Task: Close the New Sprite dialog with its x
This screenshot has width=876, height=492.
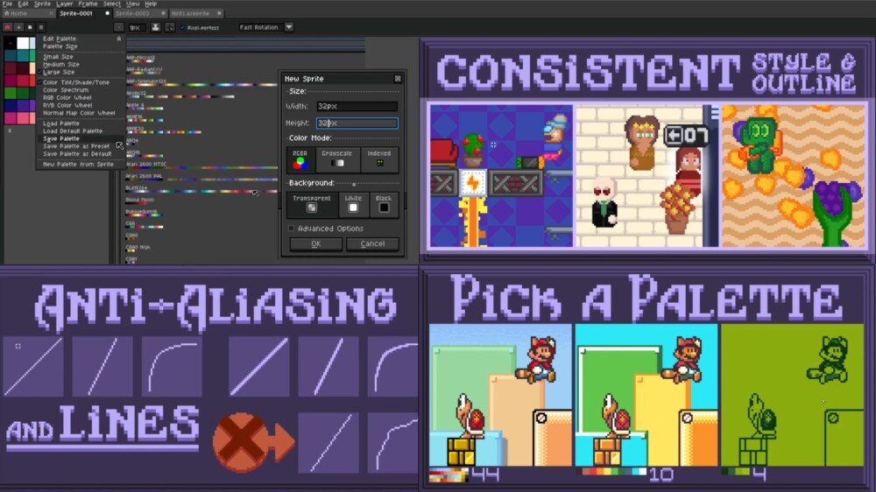Action: 398,79
